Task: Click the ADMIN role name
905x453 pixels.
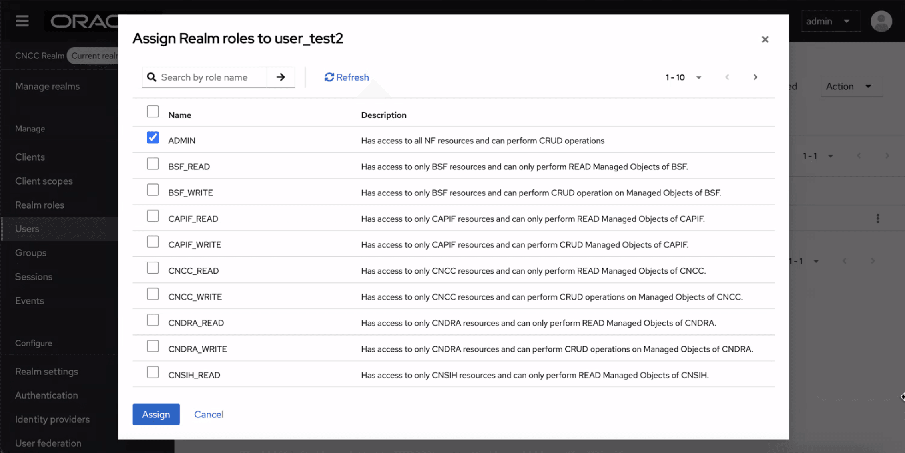Action: pyautogui.click(x=182, y=141)
